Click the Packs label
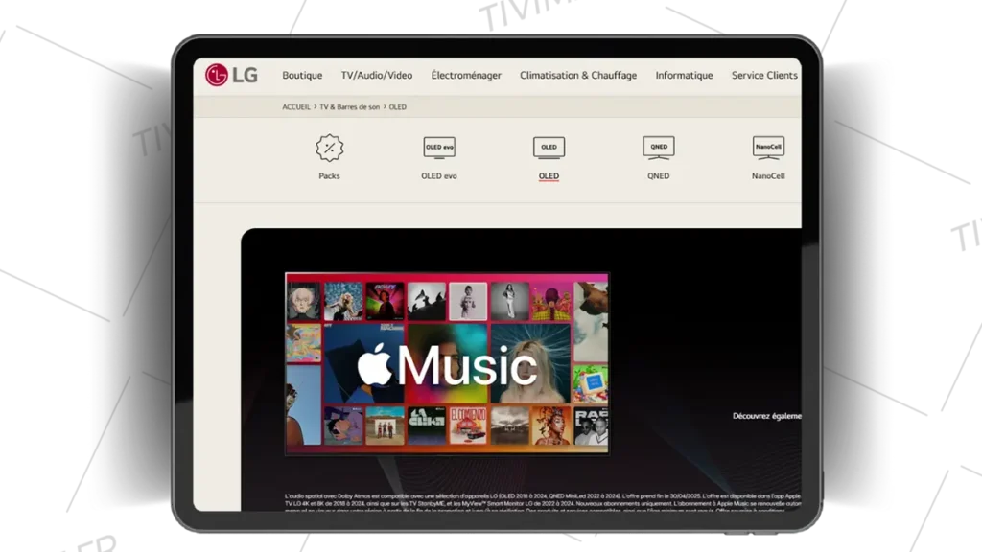The image size is (982, 552). (x=330, y=176)
